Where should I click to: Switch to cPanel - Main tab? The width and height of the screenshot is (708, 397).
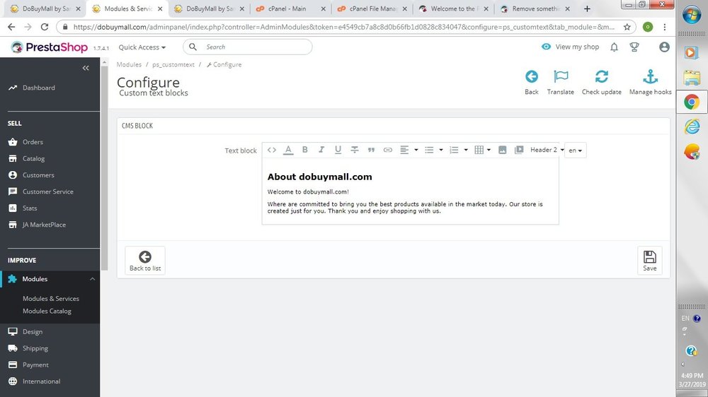point(288,8)
